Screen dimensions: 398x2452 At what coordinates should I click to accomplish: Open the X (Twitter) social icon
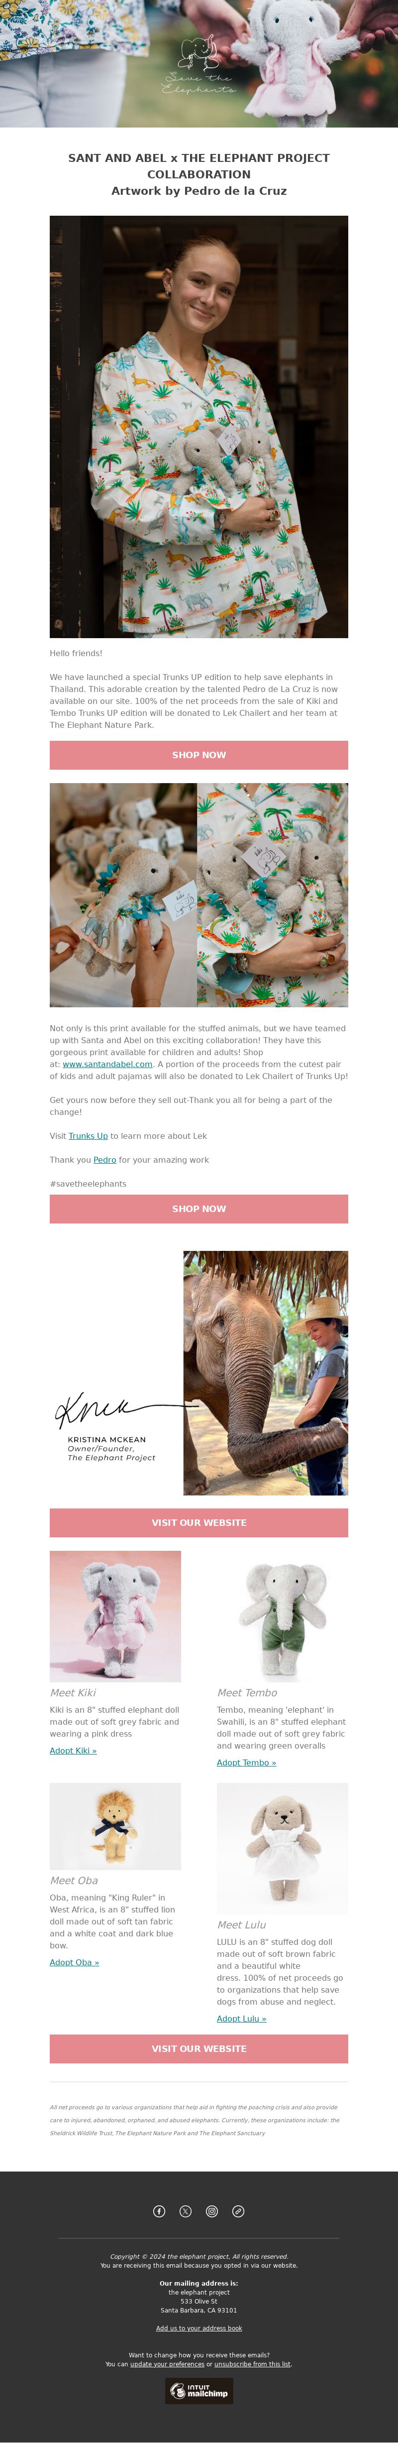185,2210
